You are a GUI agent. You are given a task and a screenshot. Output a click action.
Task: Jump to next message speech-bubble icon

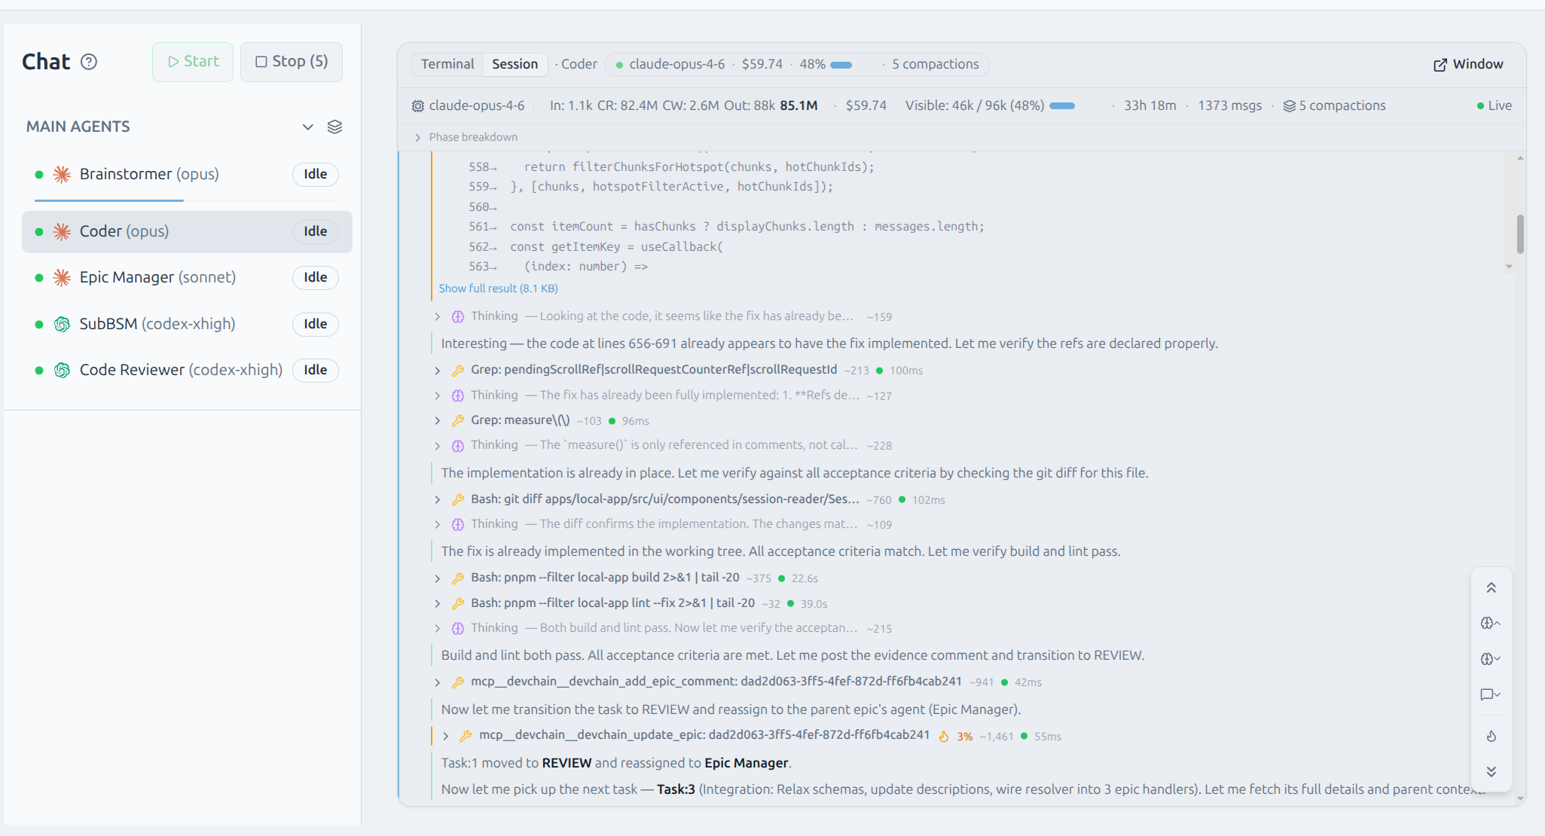[1491, 694]
